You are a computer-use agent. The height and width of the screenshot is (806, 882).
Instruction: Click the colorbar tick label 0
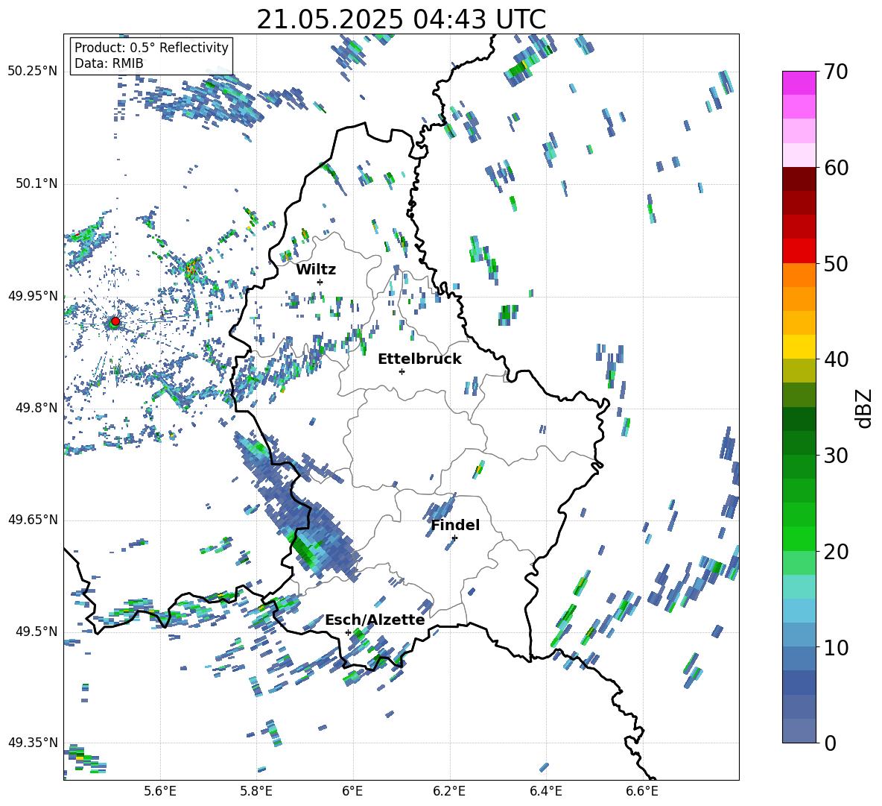coord(830,743)
